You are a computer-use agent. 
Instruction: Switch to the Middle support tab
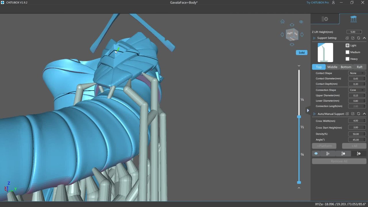332,67
